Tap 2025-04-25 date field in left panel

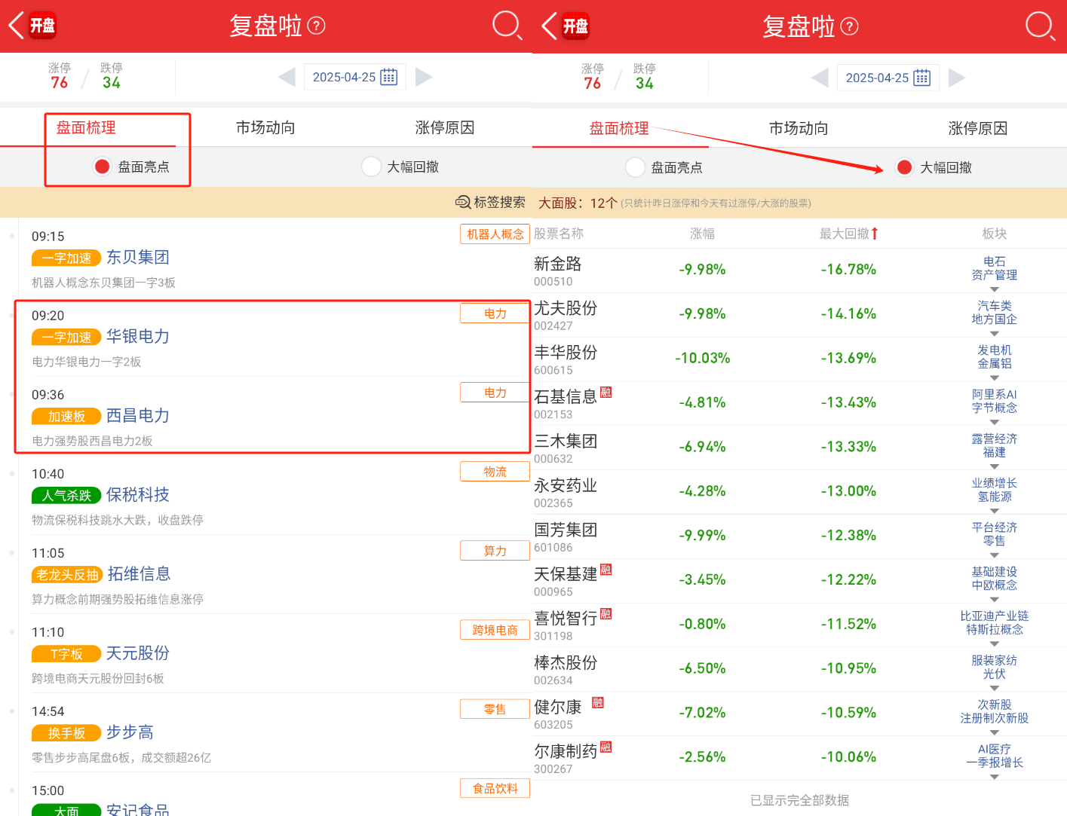355,77
